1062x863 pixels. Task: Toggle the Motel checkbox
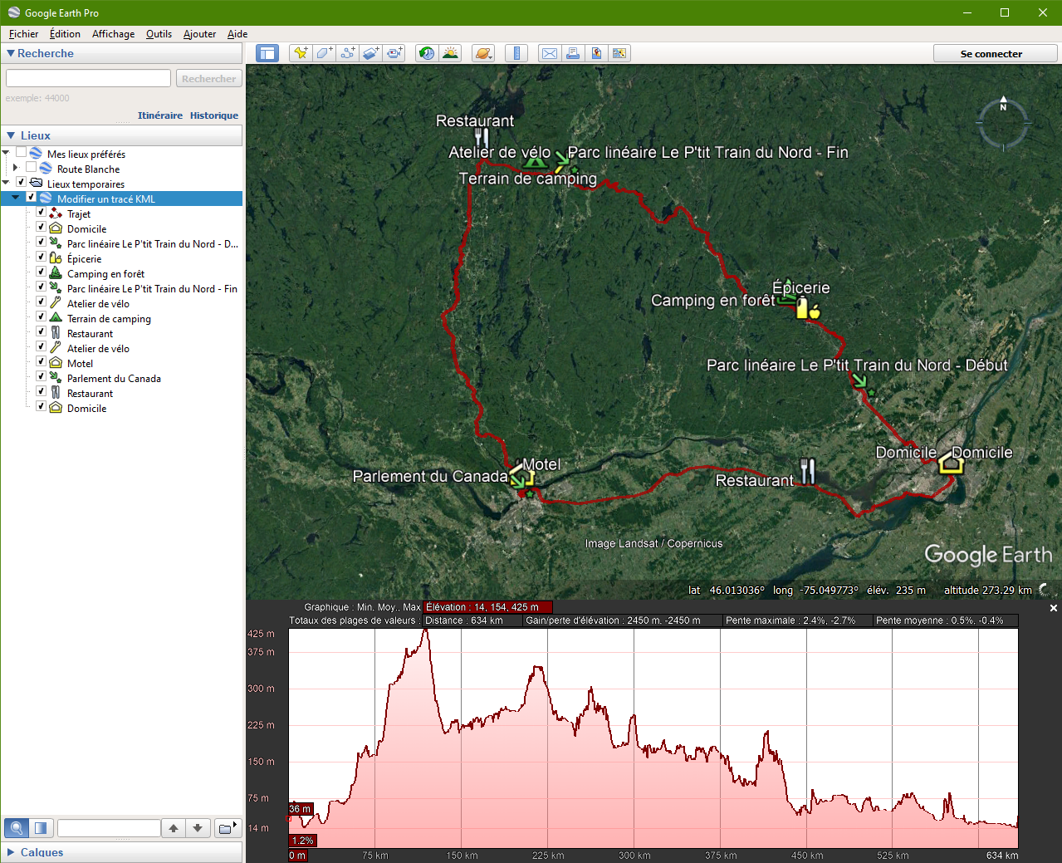pos(41,362)
